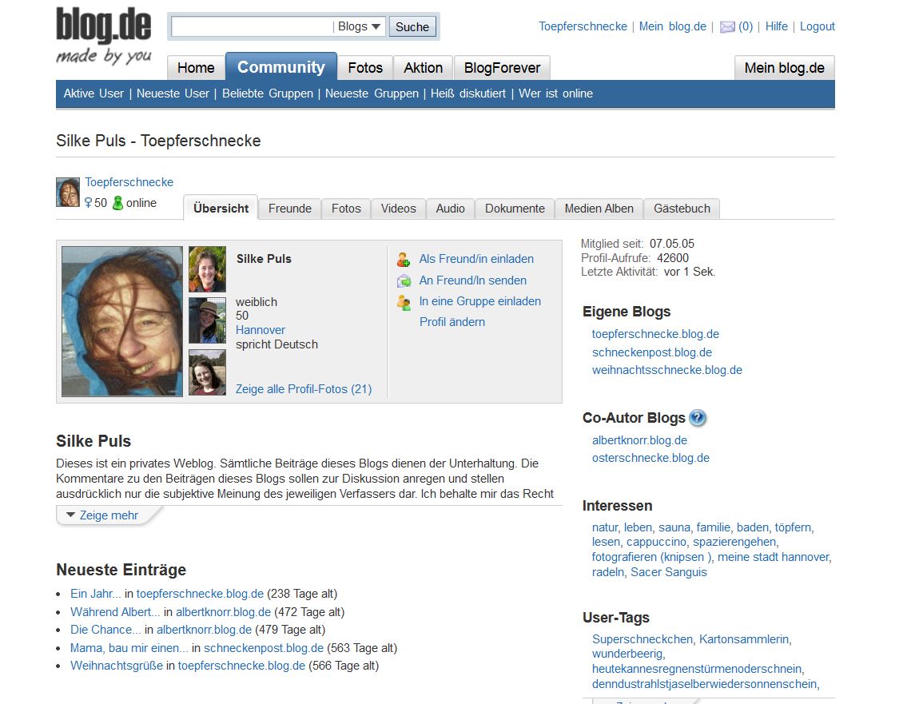Open the 'Die Chance...' blog entry
Screen dimensions: 923x704
point(105,630)
